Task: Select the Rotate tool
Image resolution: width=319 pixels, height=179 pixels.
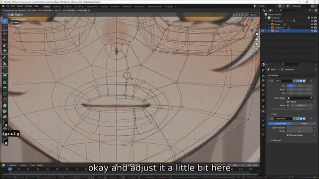Action: 4,39
